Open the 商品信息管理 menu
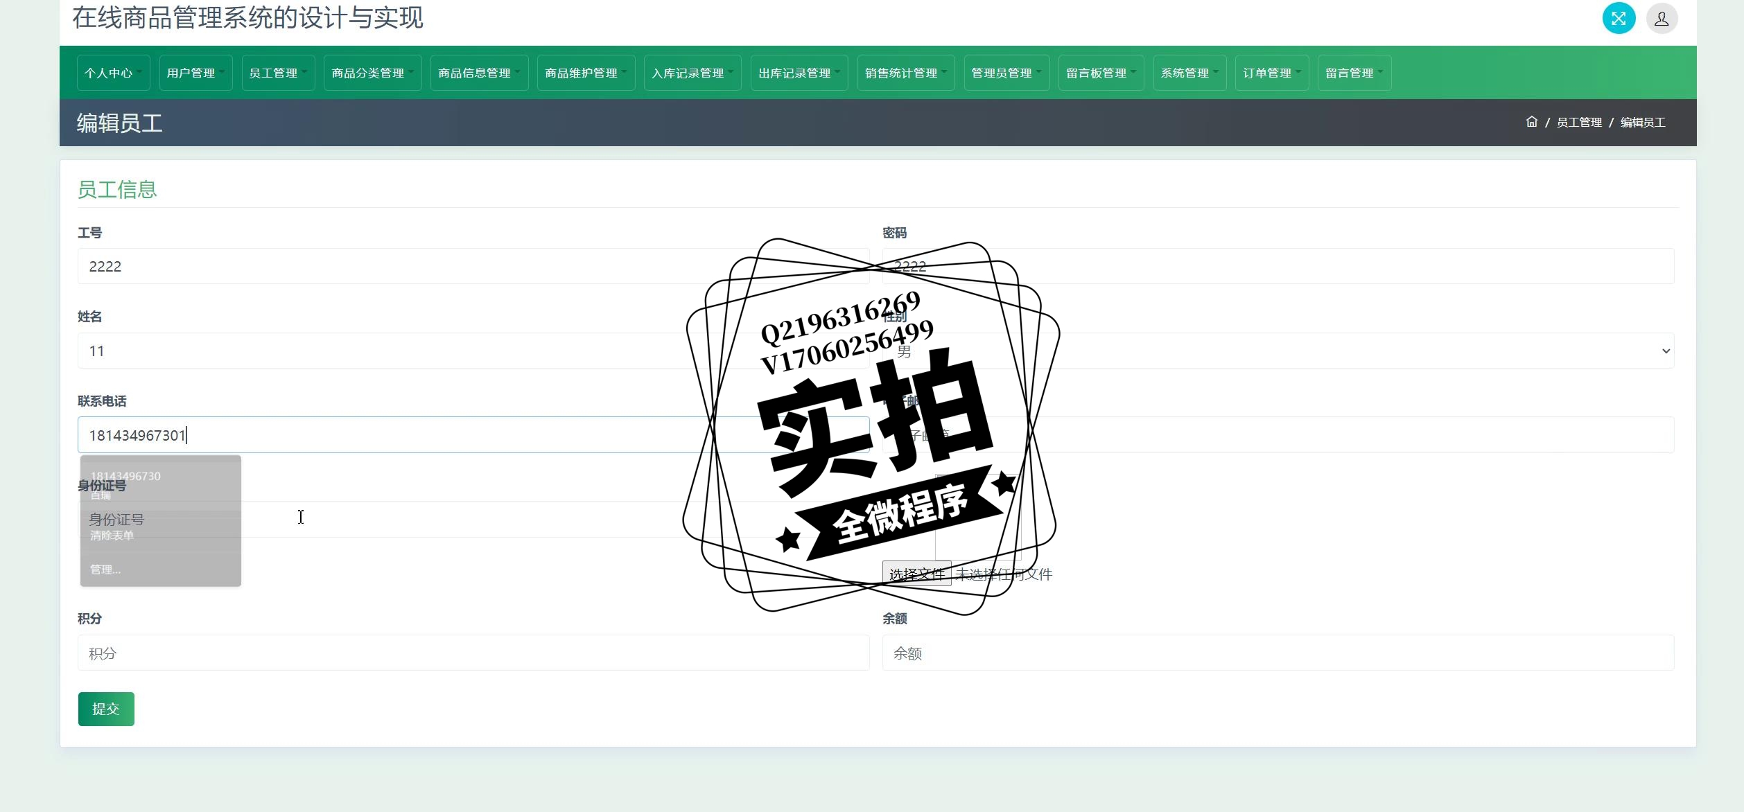This screenshot has height=812, width=1744. coord(479,73)
